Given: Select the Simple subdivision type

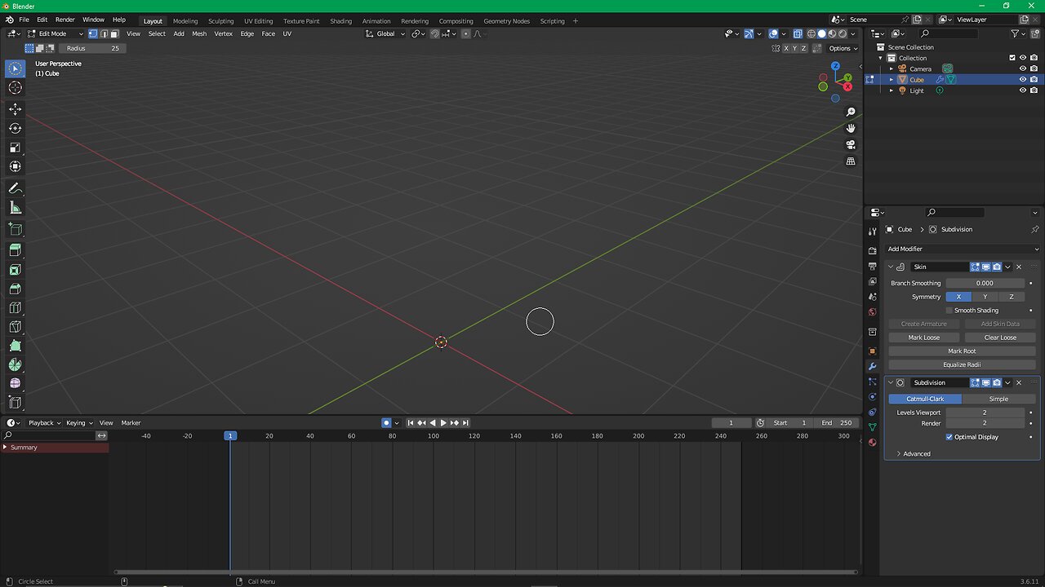Looking at the screenshot, I should pos(998,399).
